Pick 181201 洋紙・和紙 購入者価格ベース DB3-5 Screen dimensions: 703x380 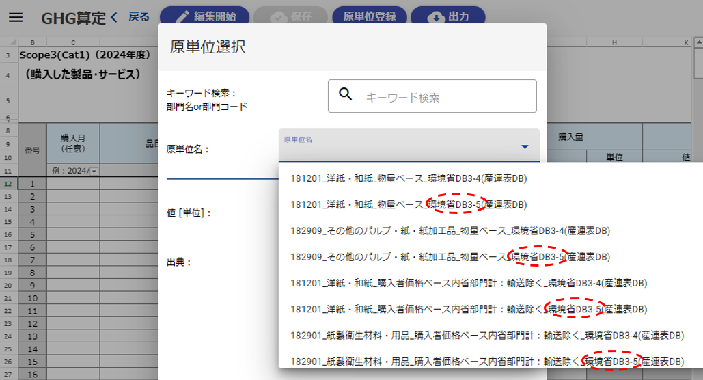(468, 309)
